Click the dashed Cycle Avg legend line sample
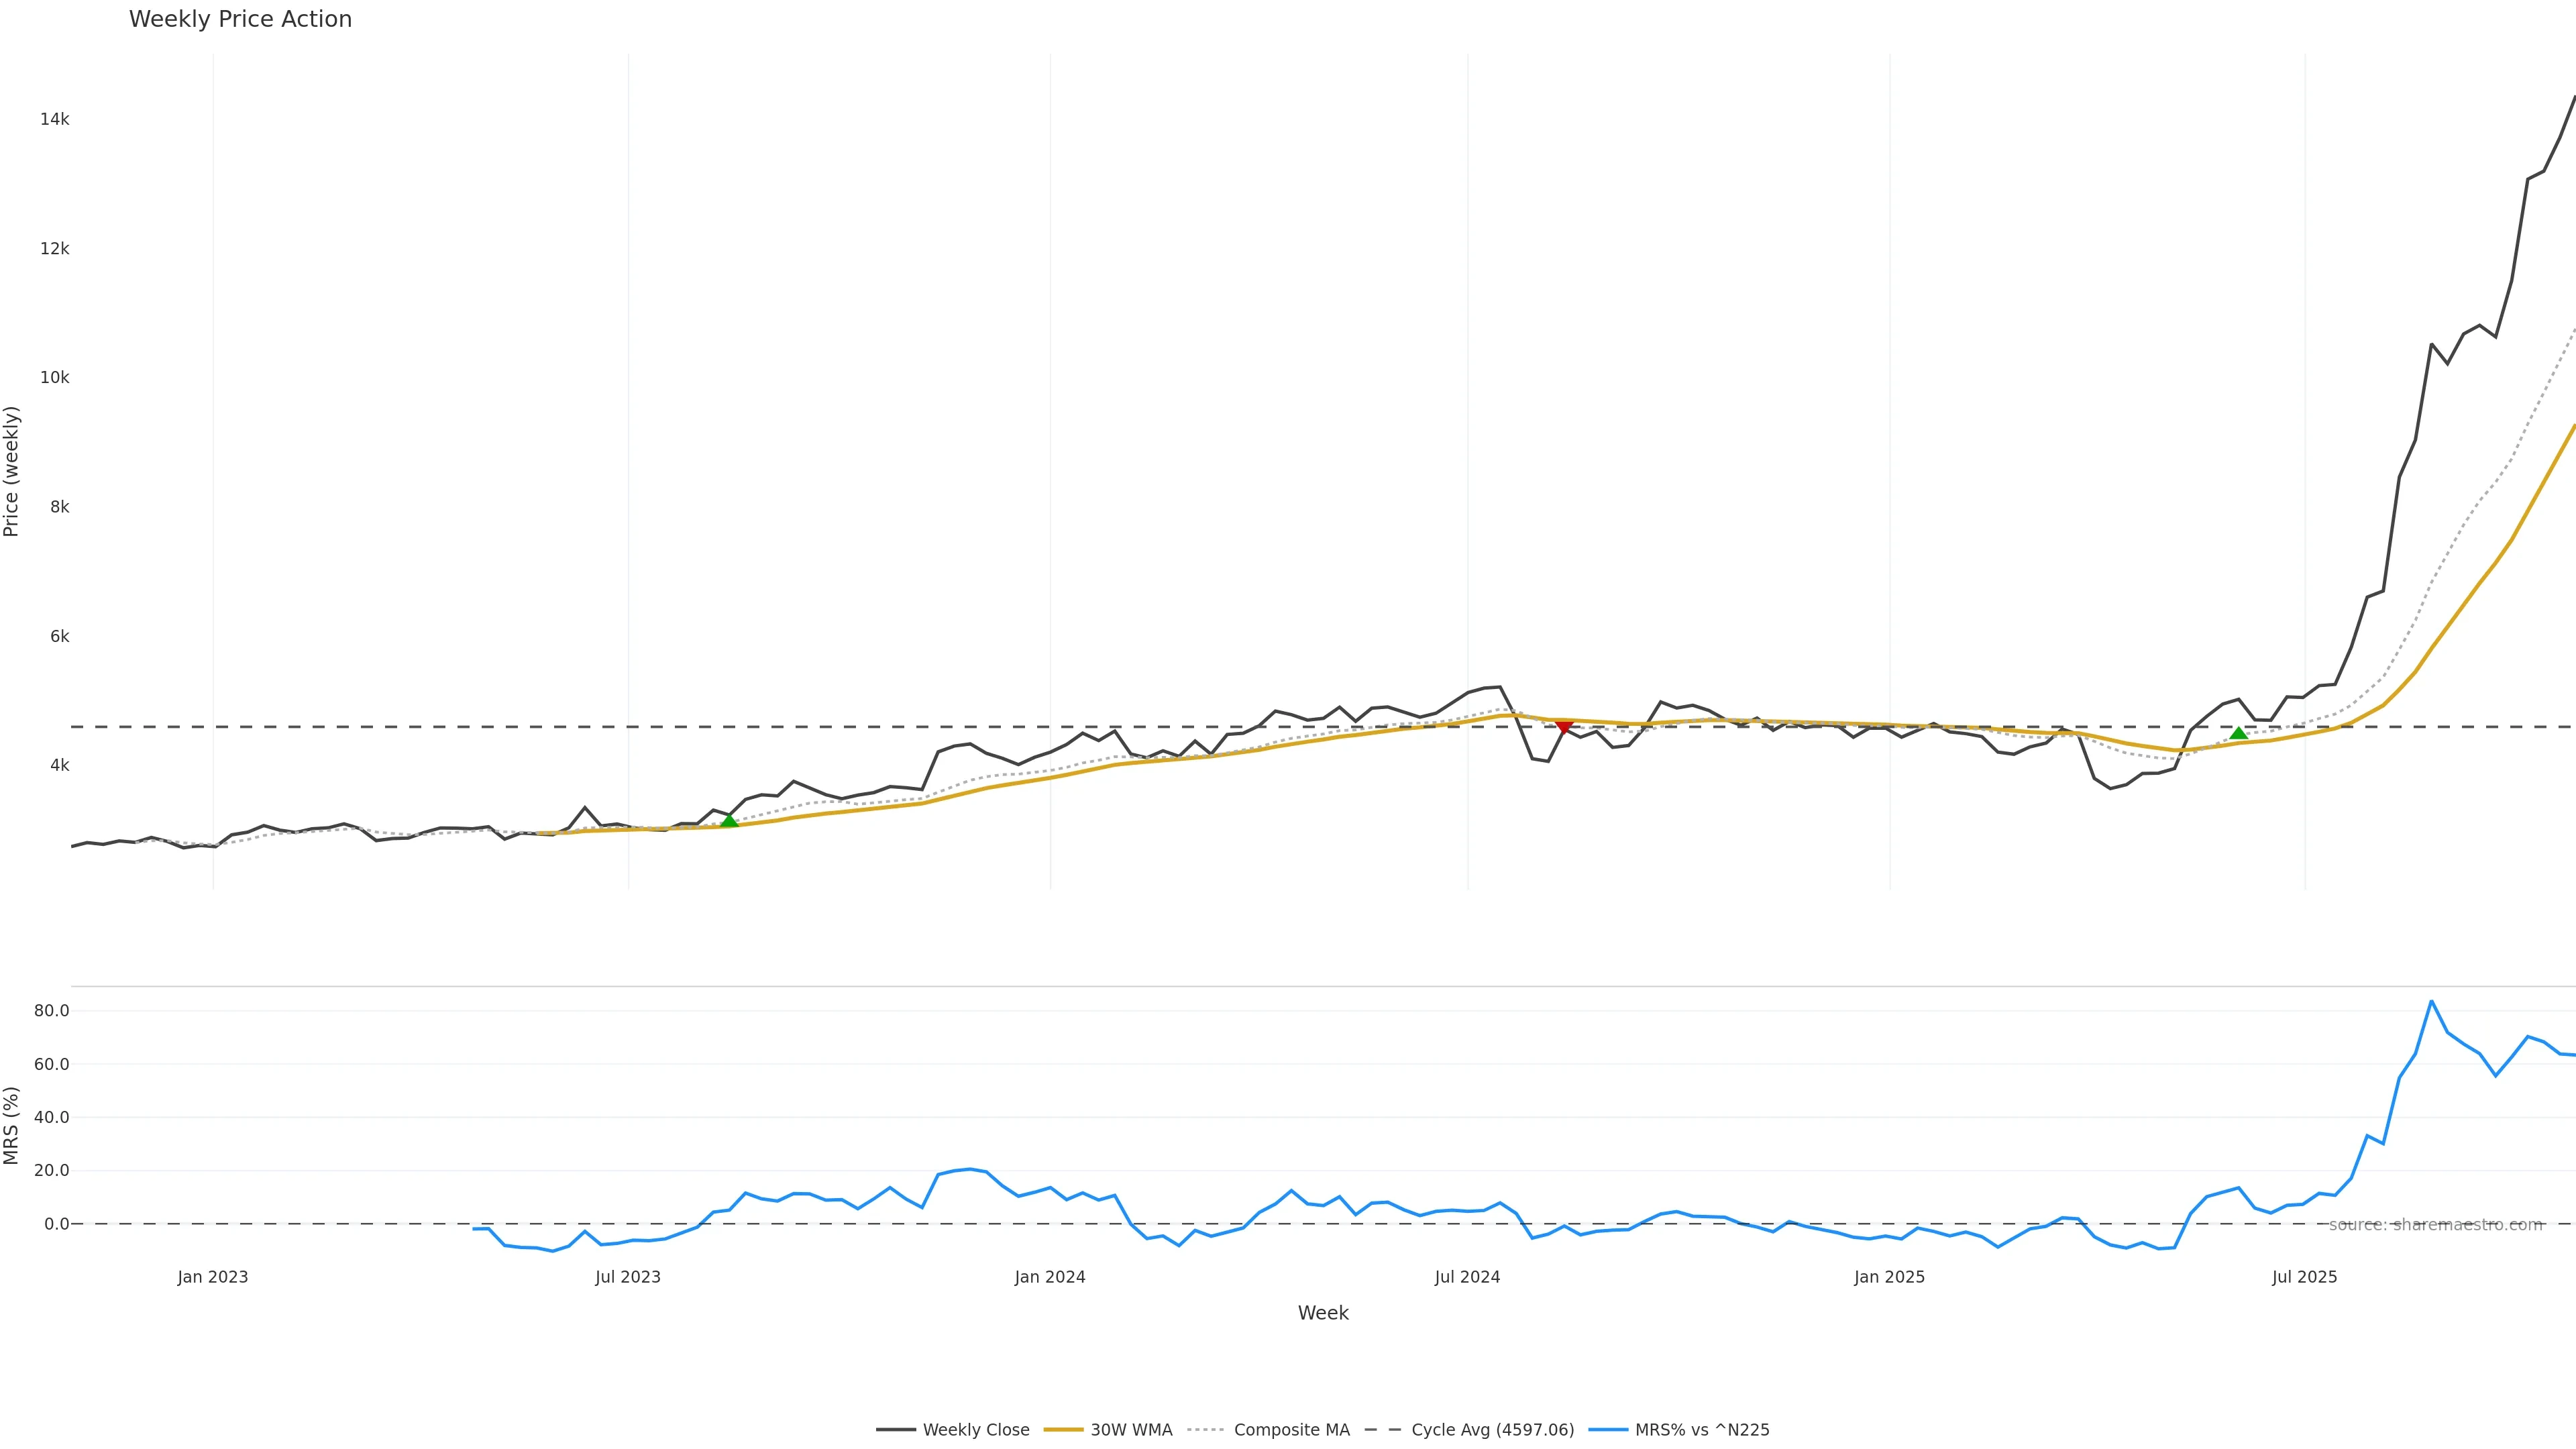 1383,1430
